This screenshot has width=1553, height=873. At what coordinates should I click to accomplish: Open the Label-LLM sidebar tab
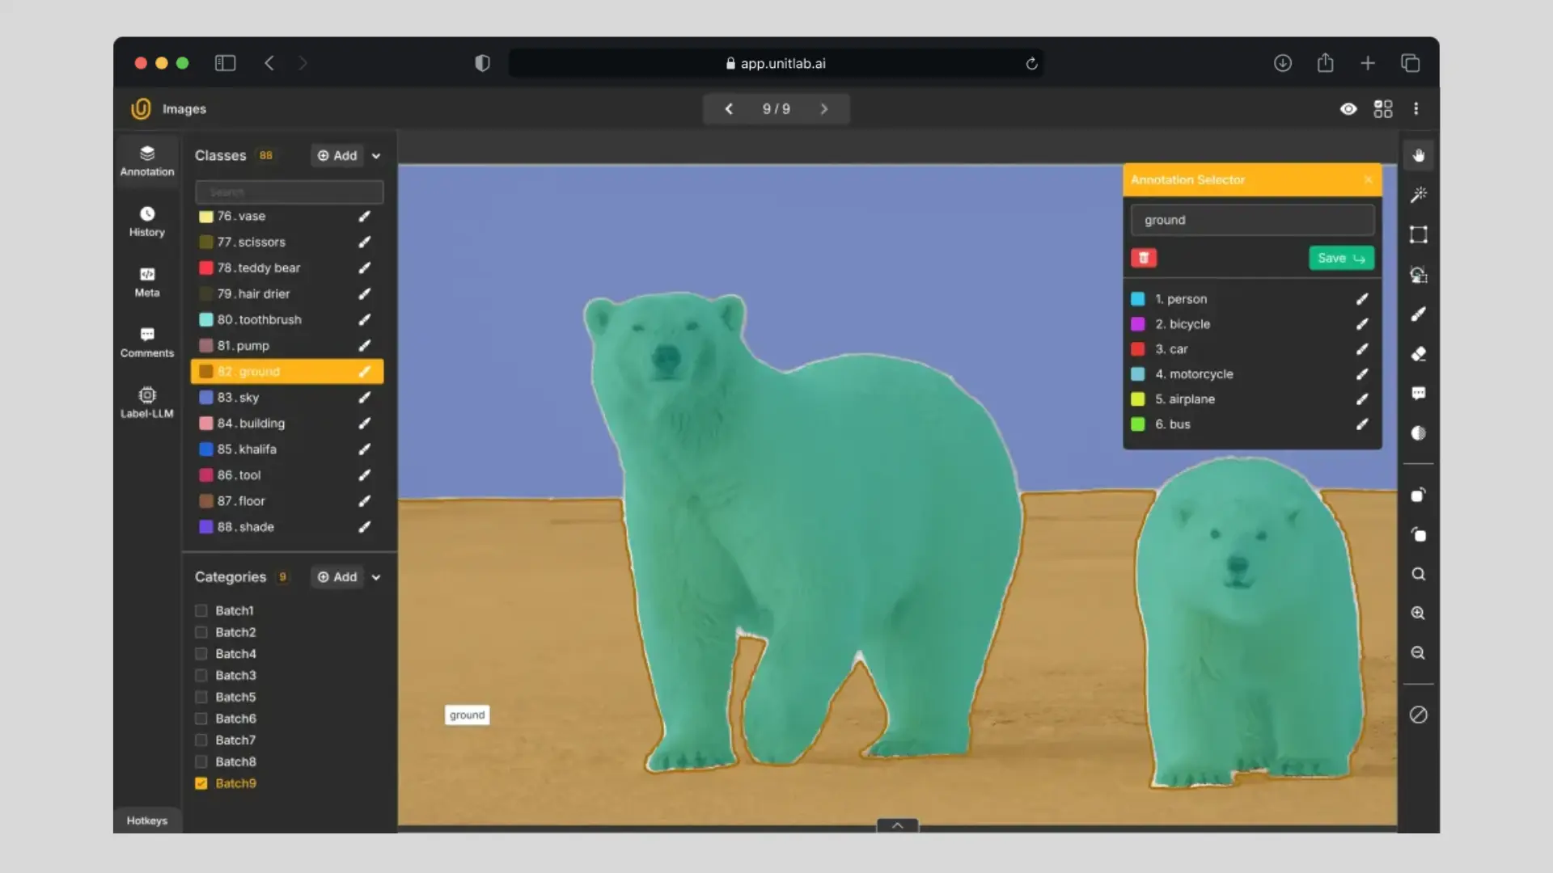coord(146,402)
